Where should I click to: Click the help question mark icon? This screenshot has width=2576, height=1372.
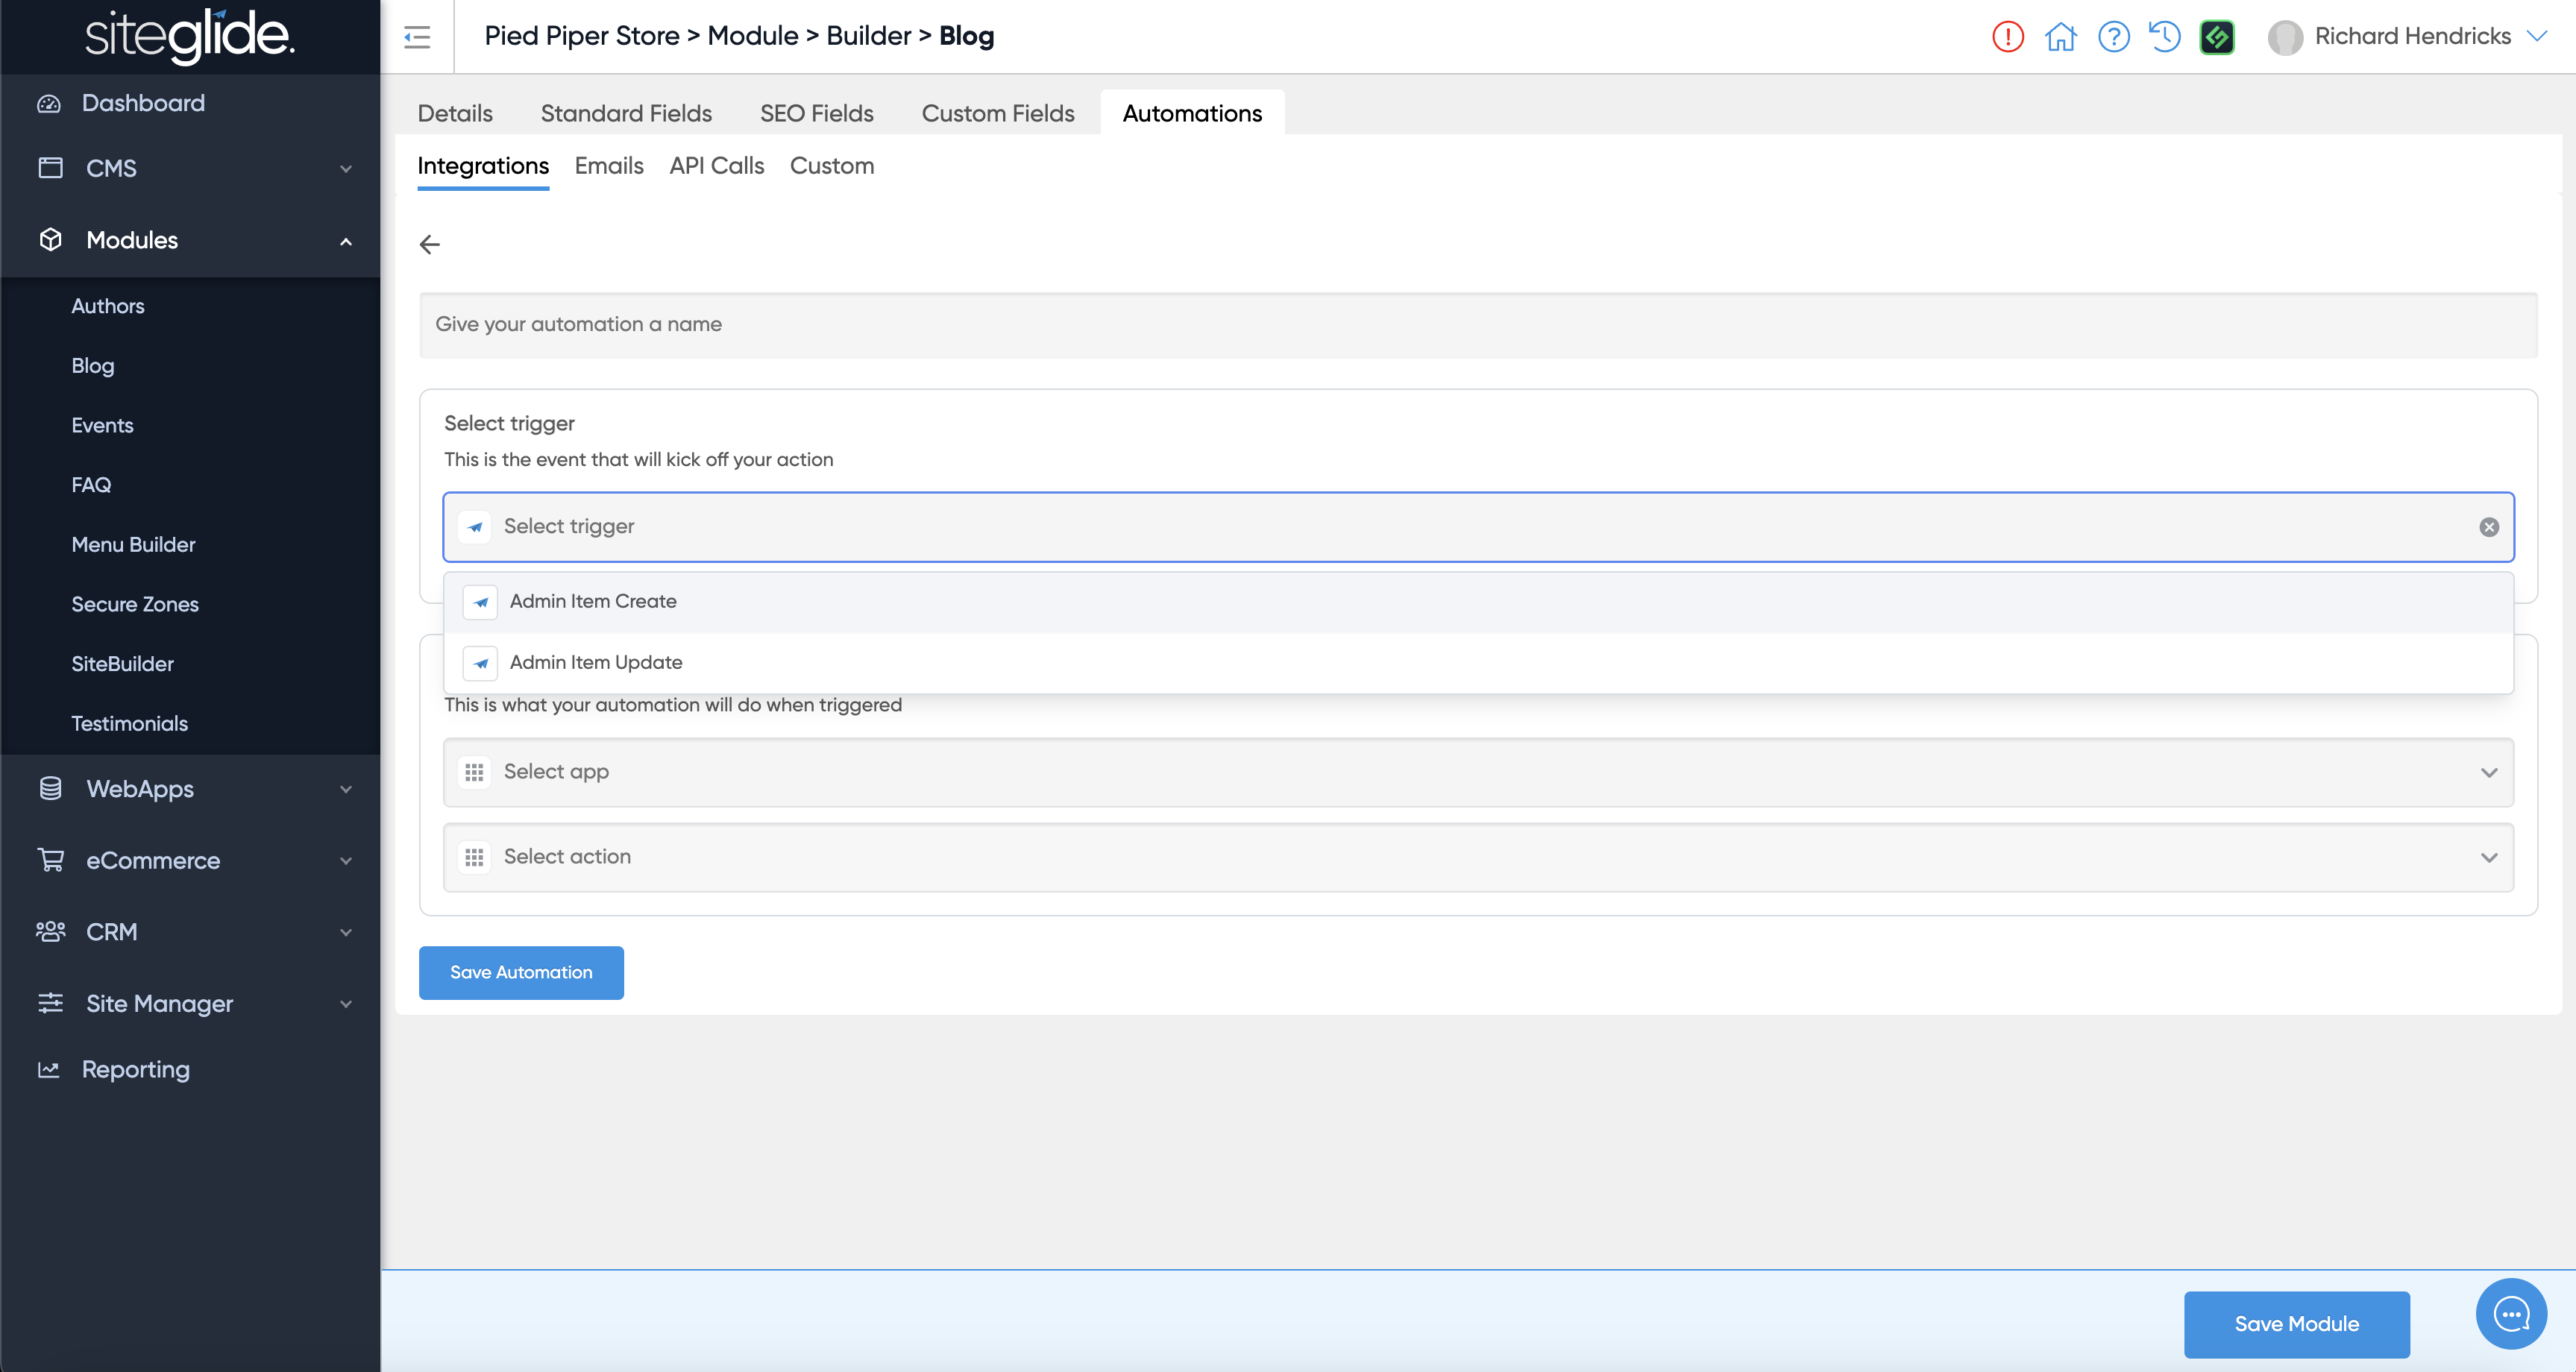pos(2113,37)
